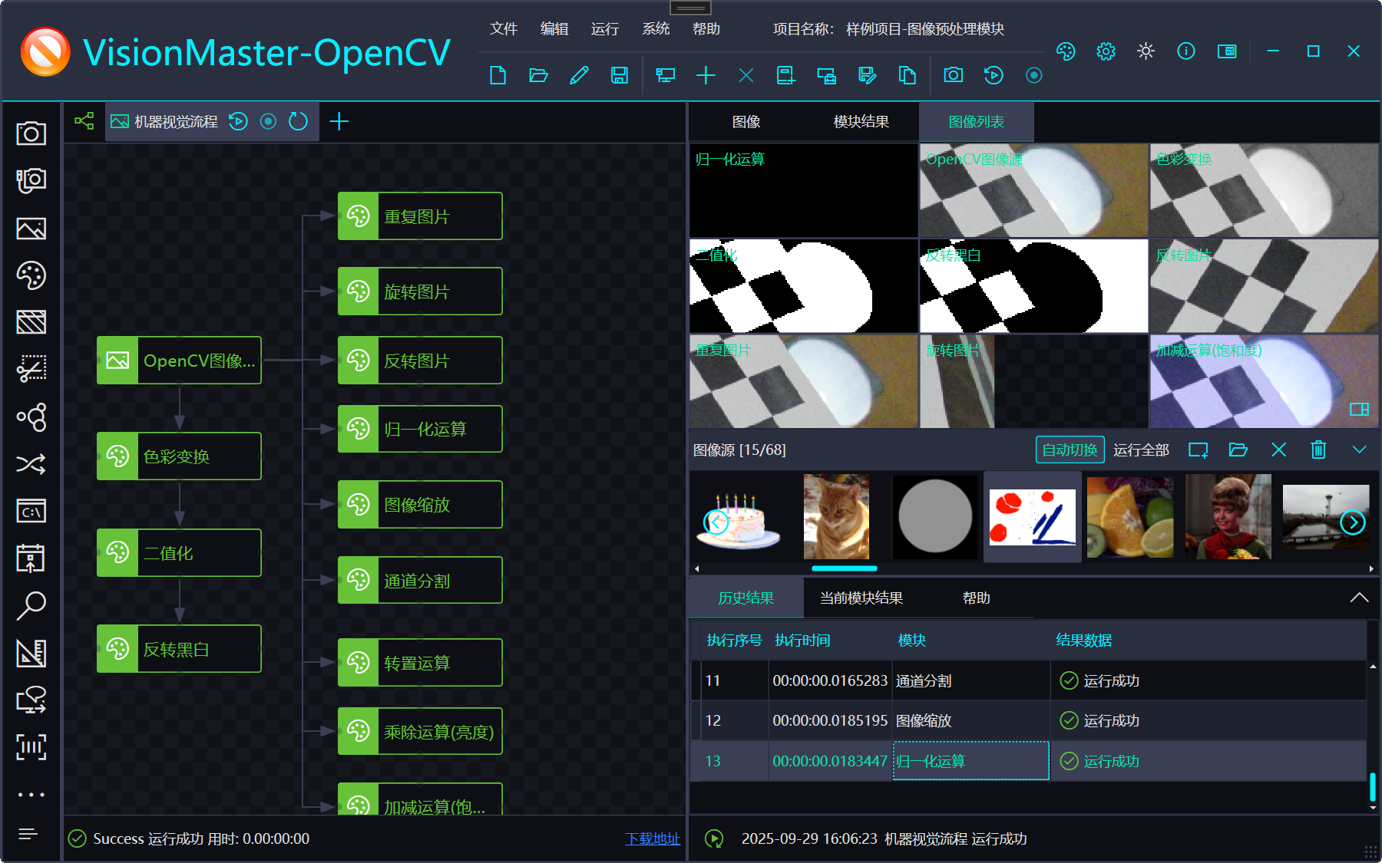The image size is (1382, 863).
Task: Select the 旋转图片 node
Action: 420,292
